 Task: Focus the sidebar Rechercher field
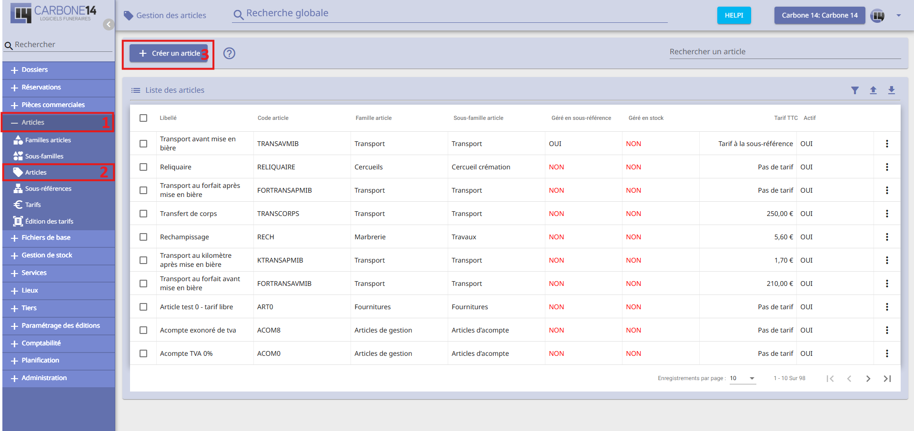(x=58, y=45)
